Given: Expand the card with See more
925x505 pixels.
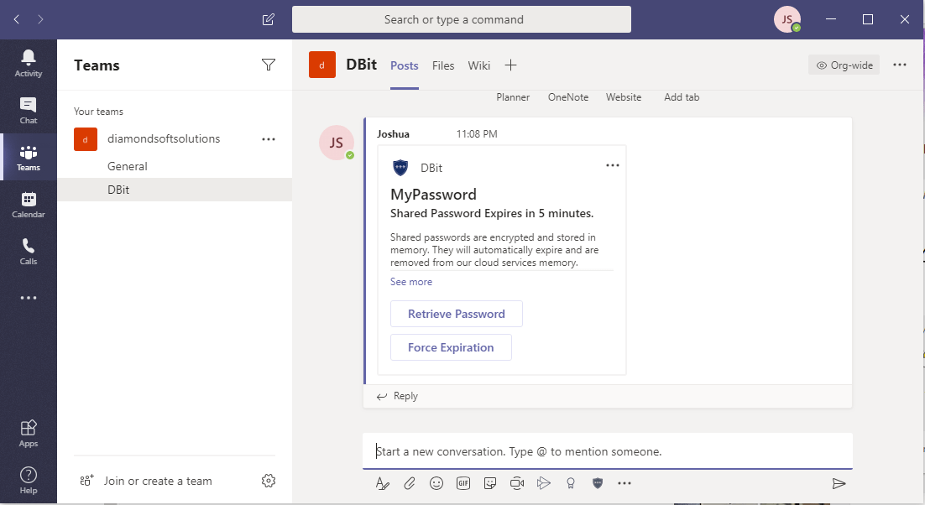Looking at the screenshot, I should click(x=411, y=281).
